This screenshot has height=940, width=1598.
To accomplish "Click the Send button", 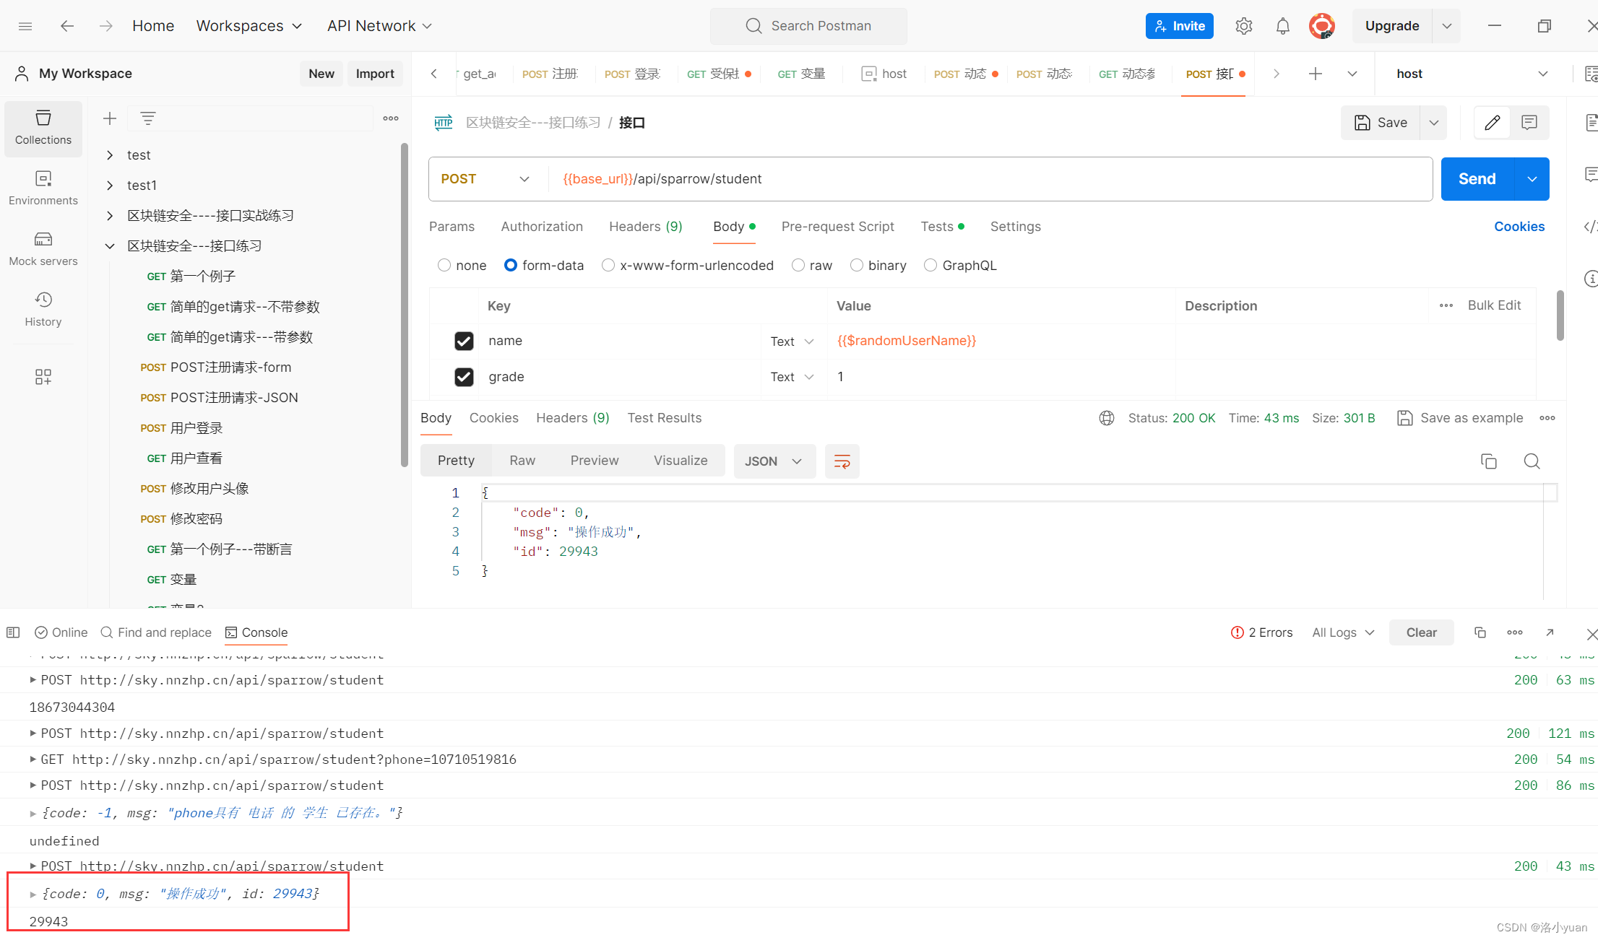I will [x=1477, y=179].
